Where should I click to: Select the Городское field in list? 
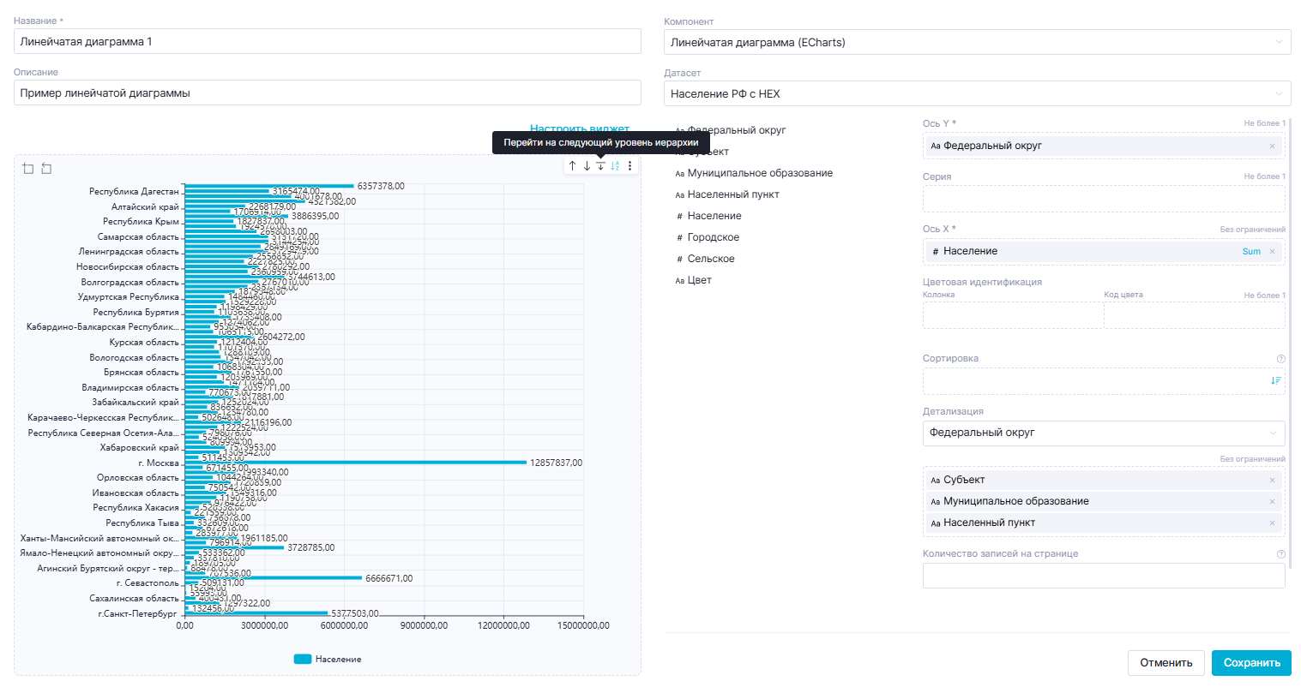pyautogui.click(x=713, y=237)
